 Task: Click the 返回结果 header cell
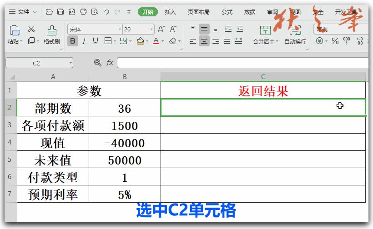pos(263,90)
